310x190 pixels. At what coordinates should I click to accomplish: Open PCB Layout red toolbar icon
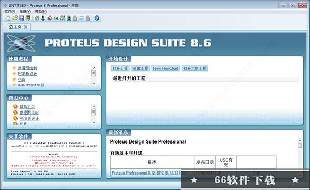coord(50,18)
